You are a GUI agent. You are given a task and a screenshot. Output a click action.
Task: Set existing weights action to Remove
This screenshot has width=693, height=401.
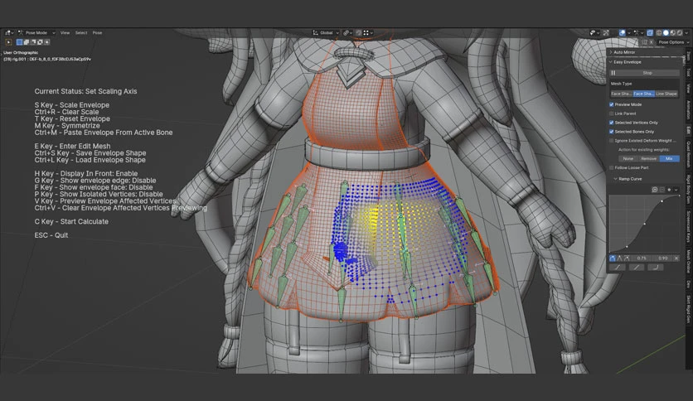(648, 158)
